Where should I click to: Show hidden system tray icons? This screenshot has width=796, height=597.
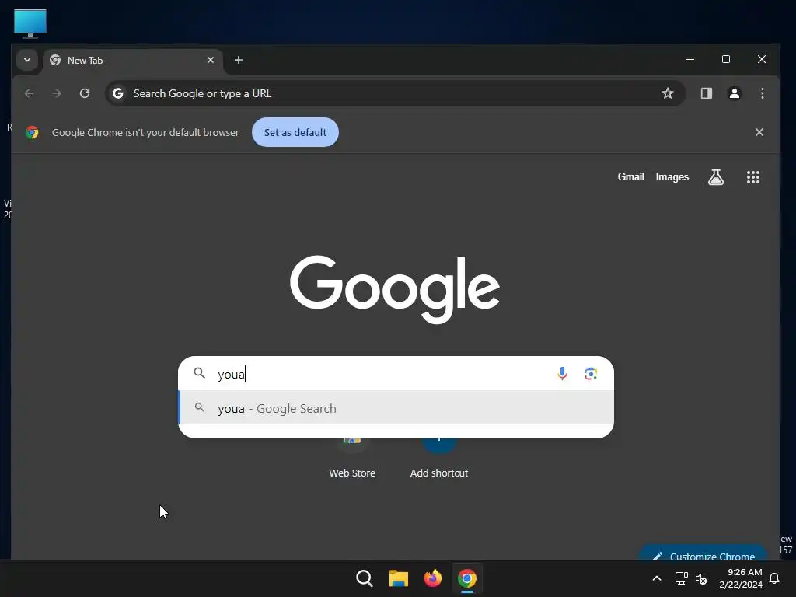[656, 578]
